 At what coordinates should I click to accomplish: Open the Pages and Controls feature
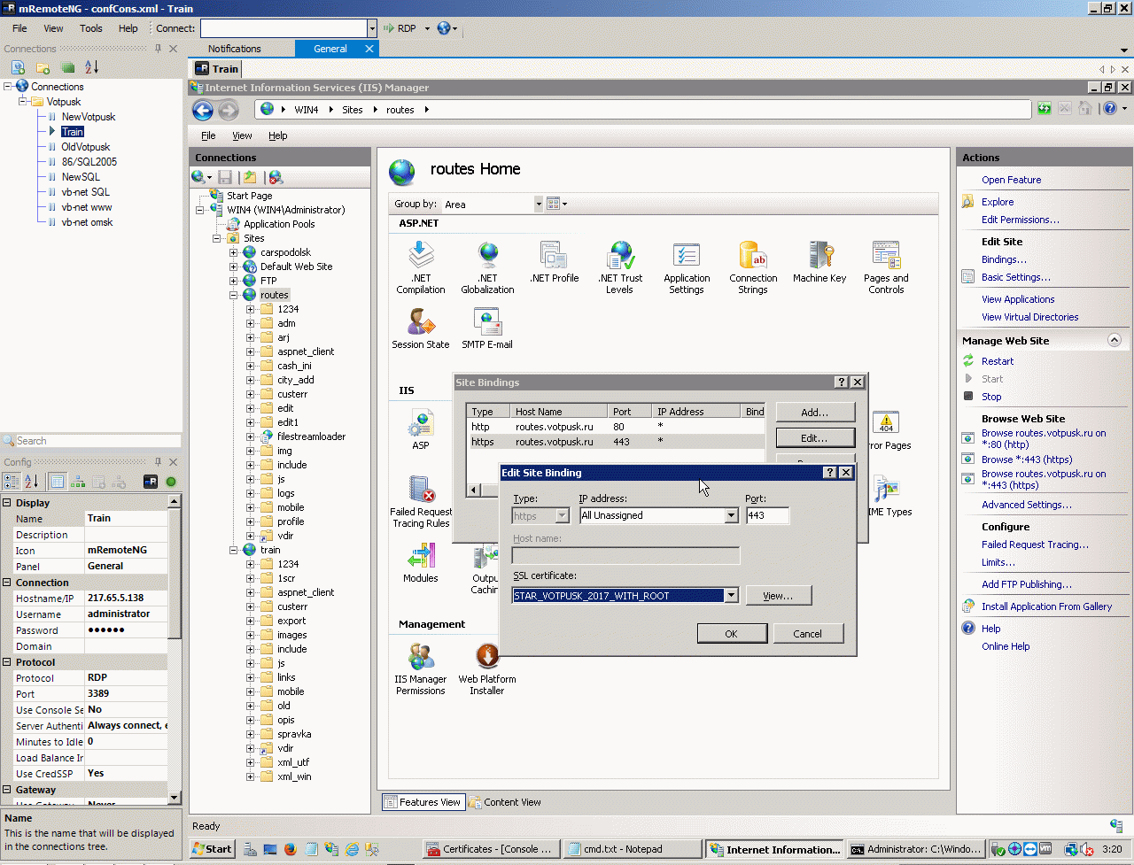point(886,267)
